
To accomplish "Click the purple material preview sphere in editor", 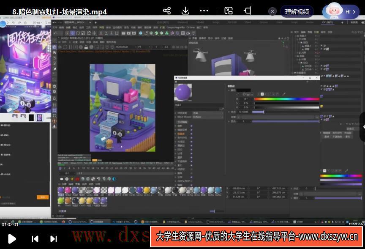I will [183, 92].
